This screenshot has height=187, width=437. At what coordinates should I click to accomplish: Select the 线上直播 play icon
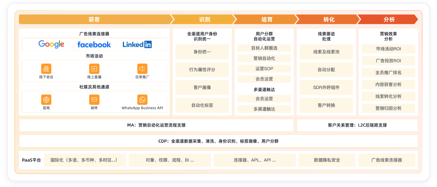[94, 68]
